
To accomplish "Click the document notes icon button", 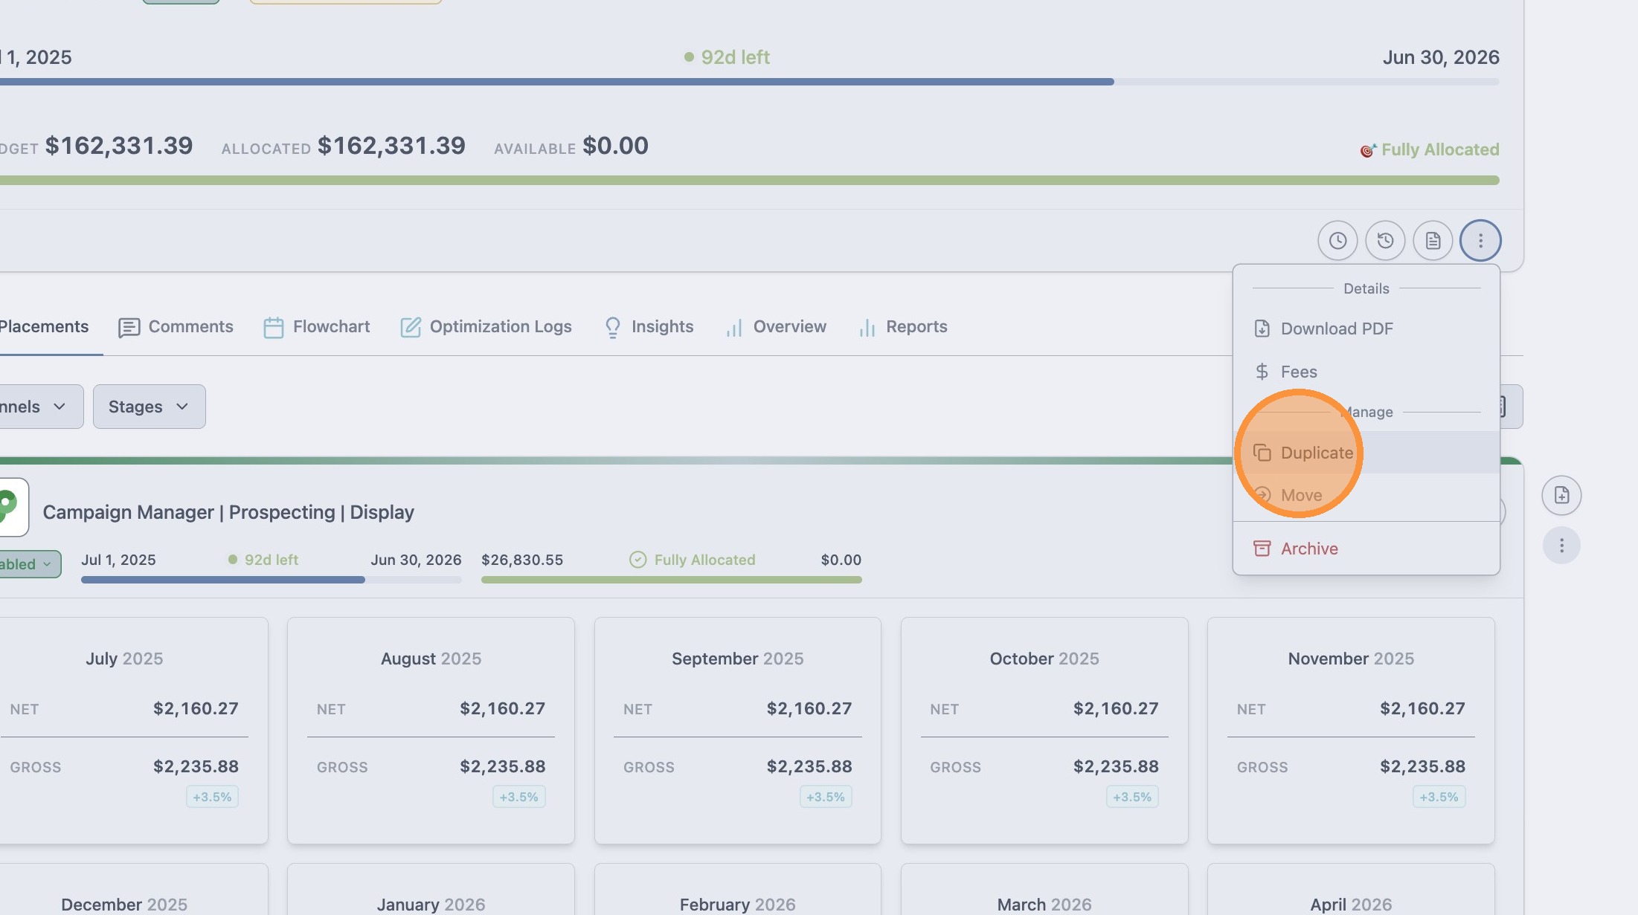I will click(1433, 241).
